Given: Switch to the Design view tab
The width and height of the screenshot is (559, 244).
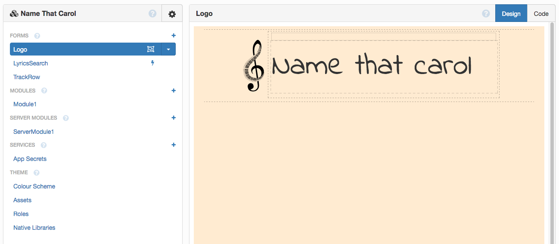Looking at the screenshot, I should tap(511, 14).
